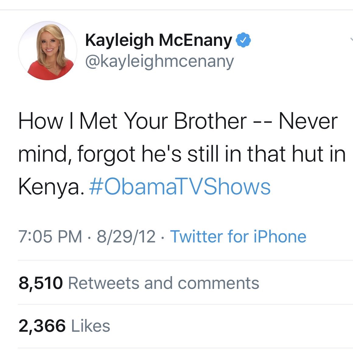Click the word "Kenya." in the tweet
Image resolution: width=353 pixels, height=353 pixels.
point(51,187)
